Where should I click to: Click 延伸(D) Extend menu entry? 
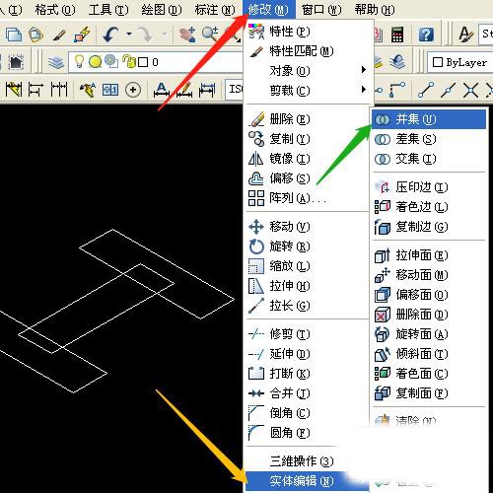(x=308, y=354)
